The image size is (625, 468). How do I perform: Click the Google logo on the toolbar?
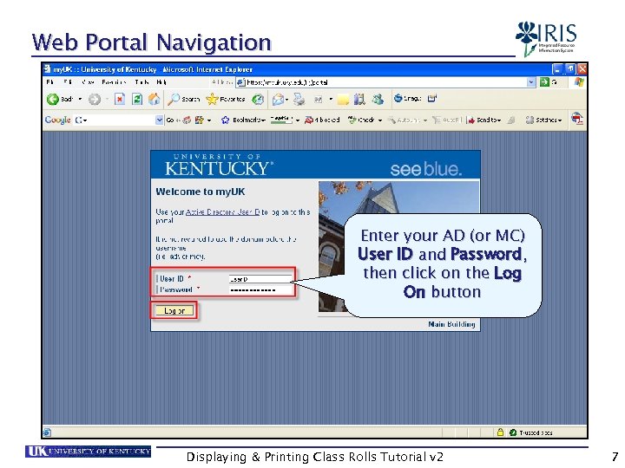pyautogui.click(x=58, y=120)
